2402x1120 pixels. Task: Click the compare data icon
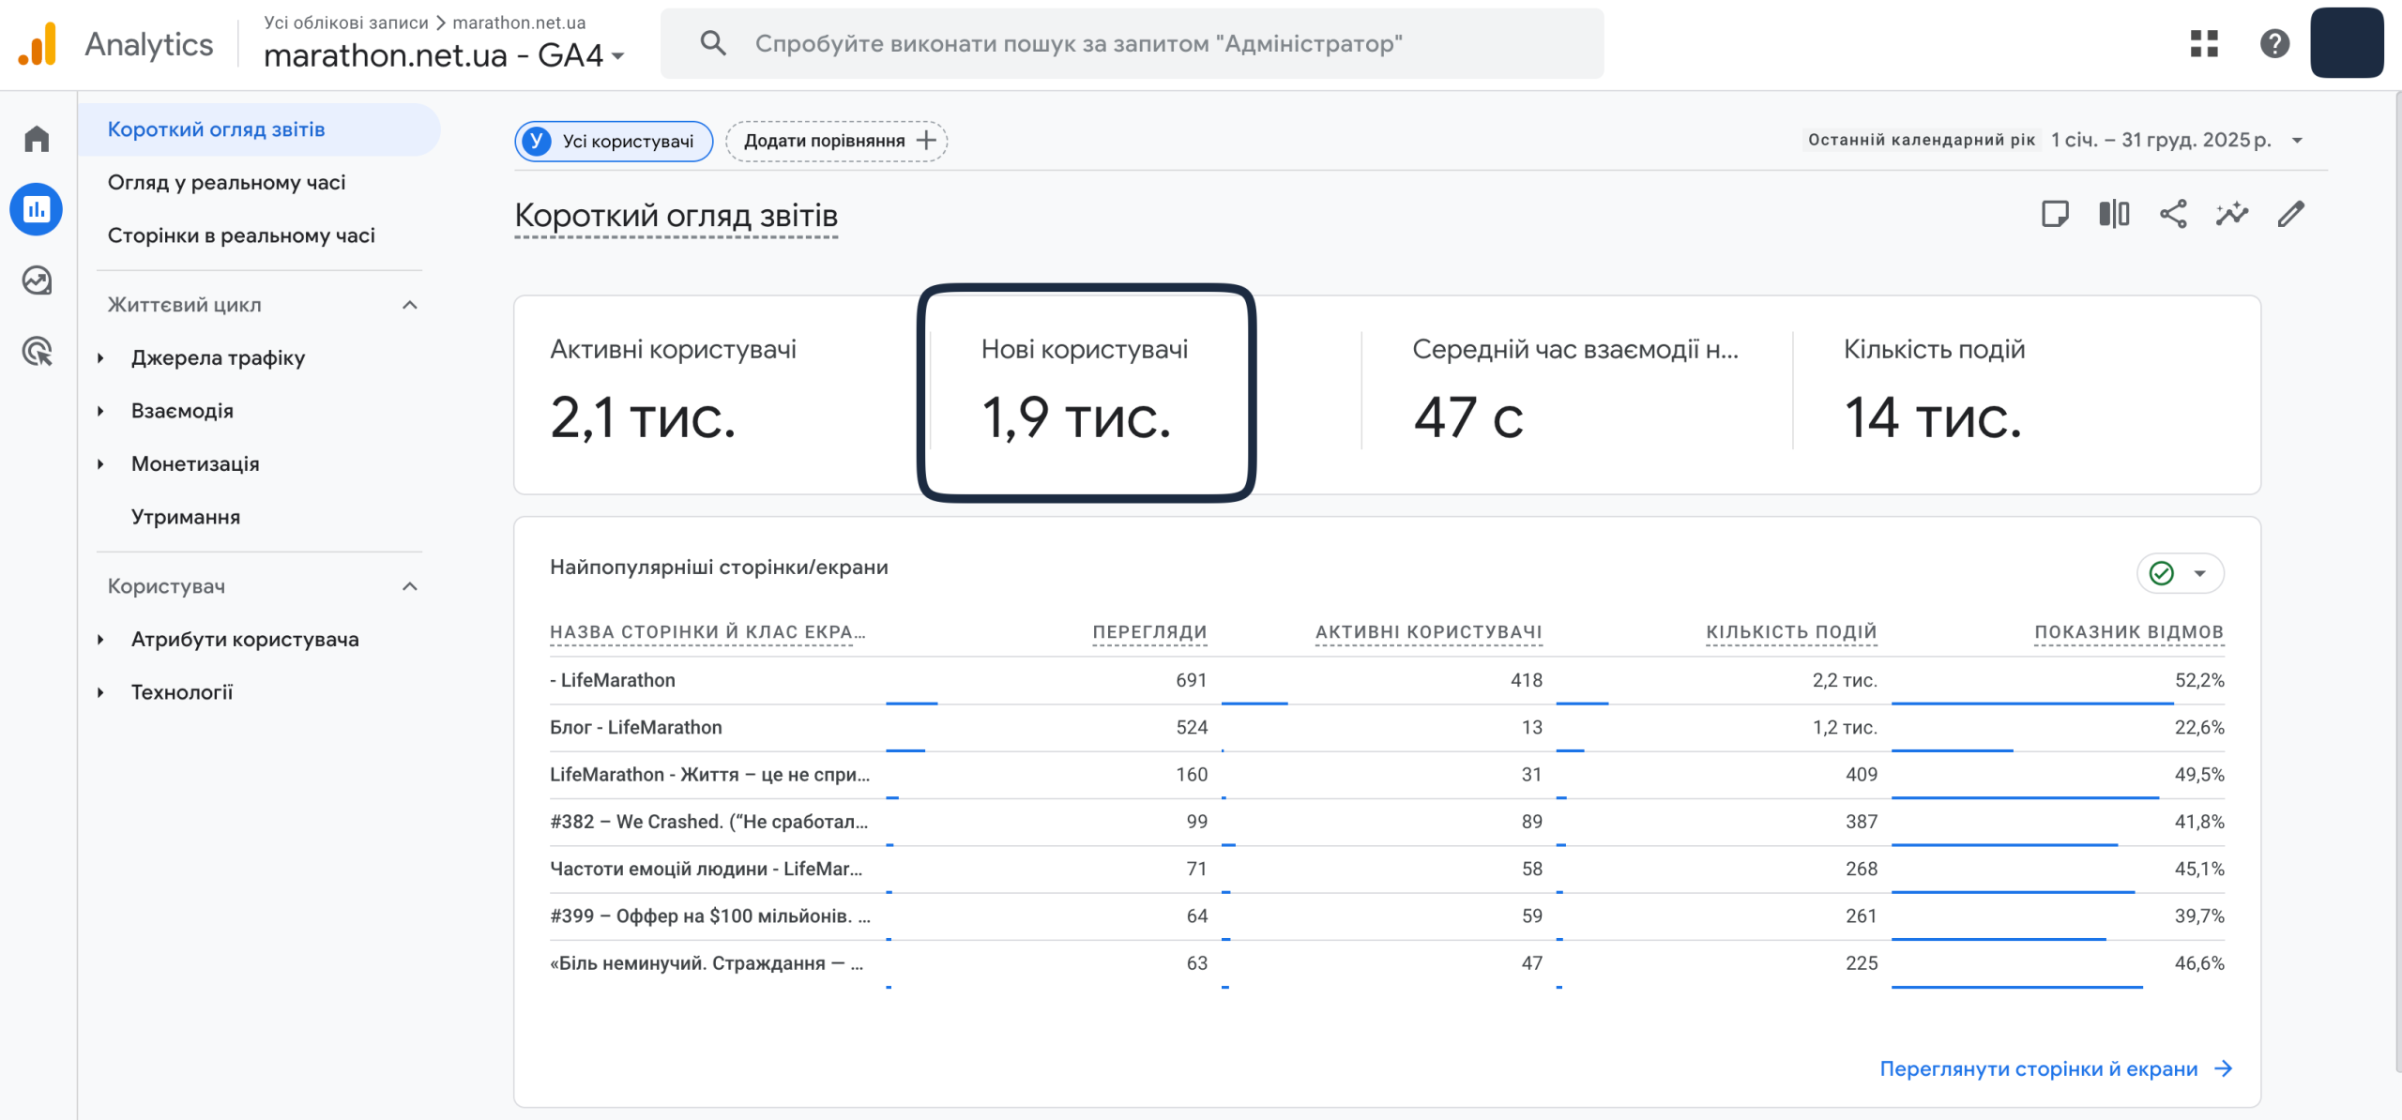point(2114,215)
